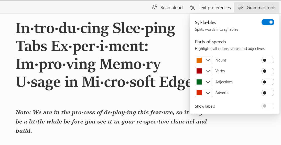Screen dimensions: 281x145
Task: Enable the Nouns highlight toggle
Action: tap(268, 60)
